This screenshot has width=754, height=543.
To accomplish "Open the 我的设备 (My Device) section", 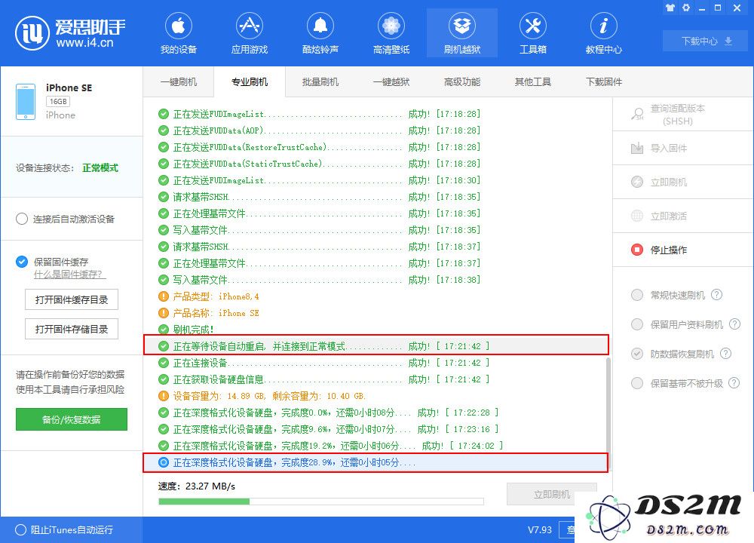I will [x=179, y=32].
